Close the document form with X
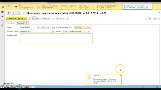This screenshot has width=161, height=90. pos(159,13)
